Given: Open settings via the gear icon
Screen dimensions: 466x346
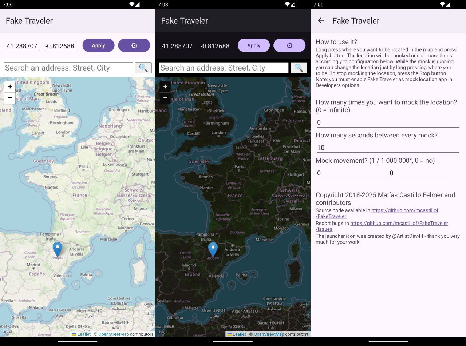Looking at the screenshot, I should click(134, 45).
